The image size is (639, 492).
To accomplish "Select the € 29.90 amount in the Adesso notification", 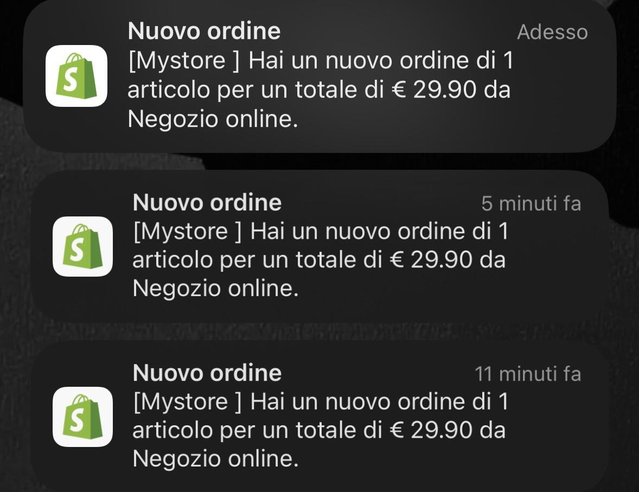I will pyautogui.click(x=433, y=90).
